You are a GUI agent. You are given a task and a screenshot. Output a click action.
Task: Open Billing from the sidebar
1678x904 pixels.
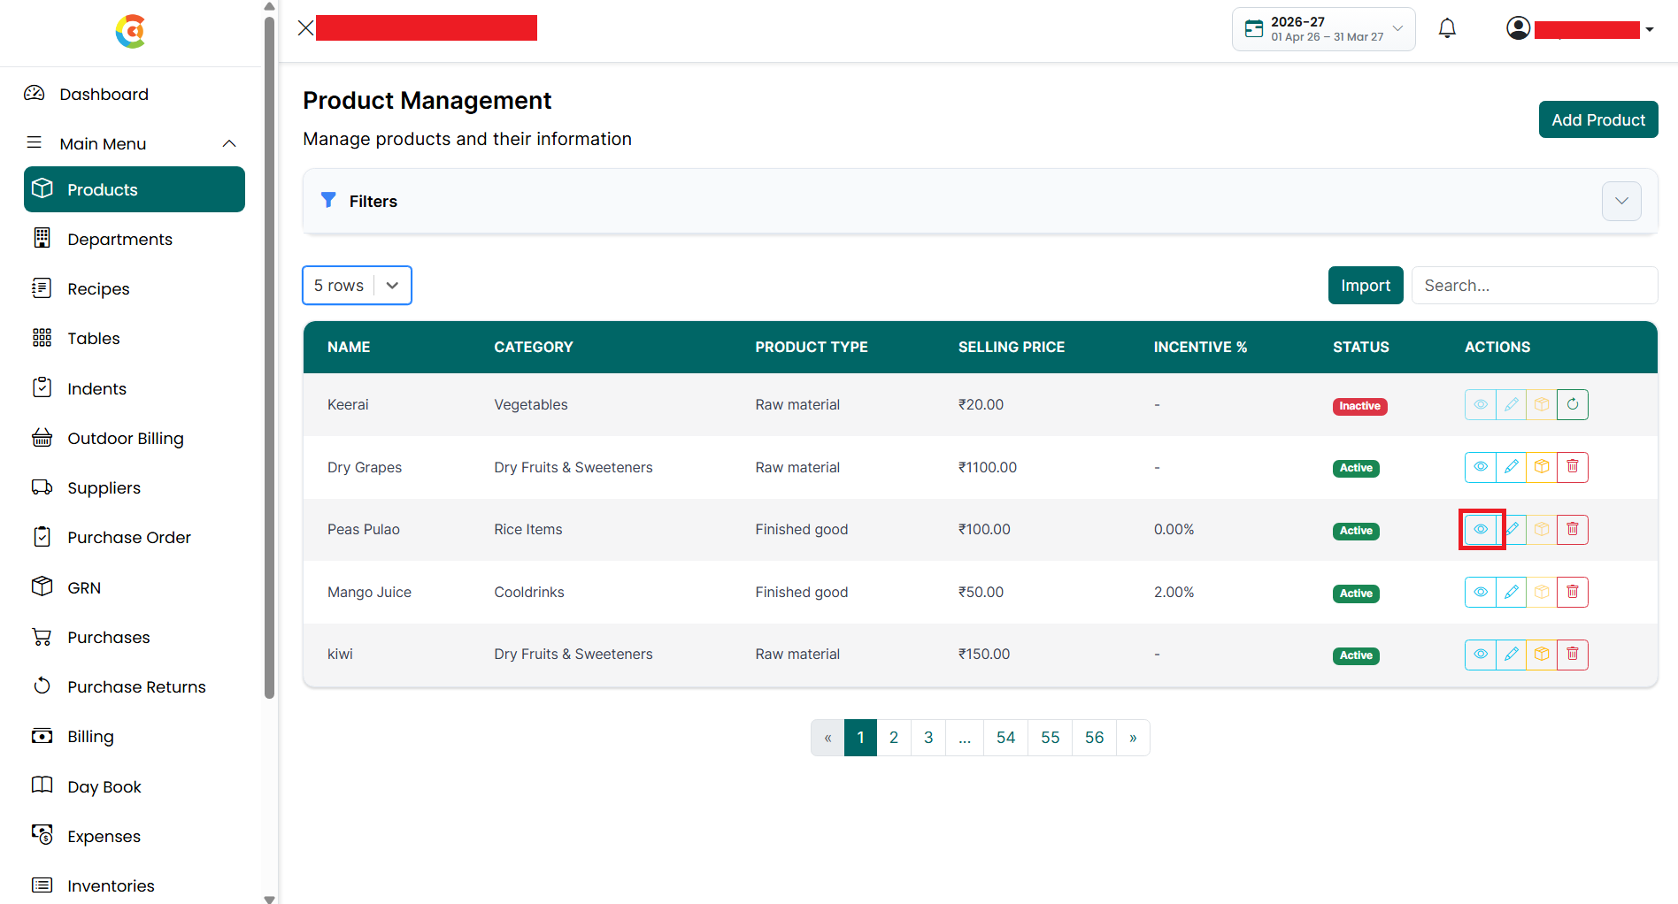click(135, 737)
